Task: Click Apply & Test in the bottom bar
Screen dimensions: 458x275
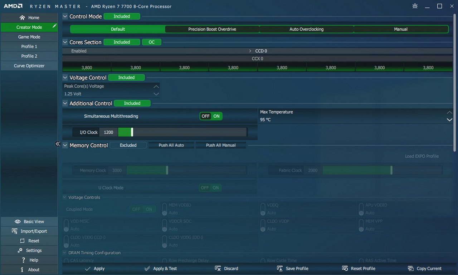Action: point(161,269)
